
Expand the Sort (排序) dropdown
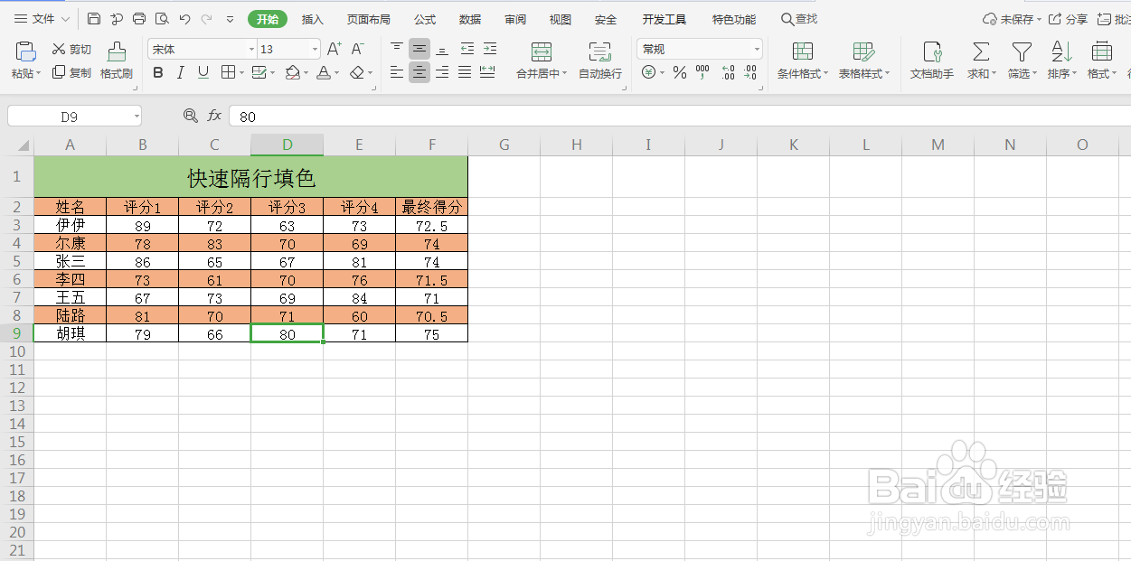1074,74
